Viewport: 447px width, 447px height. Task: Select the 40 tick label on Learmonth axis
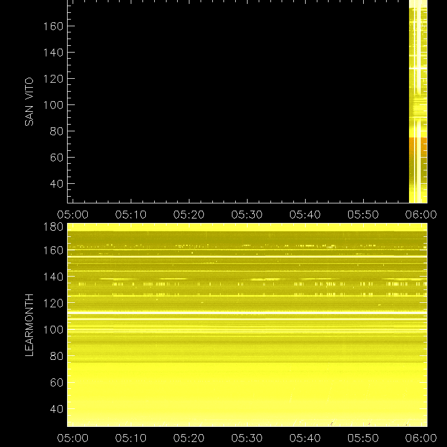pos(56,409)
